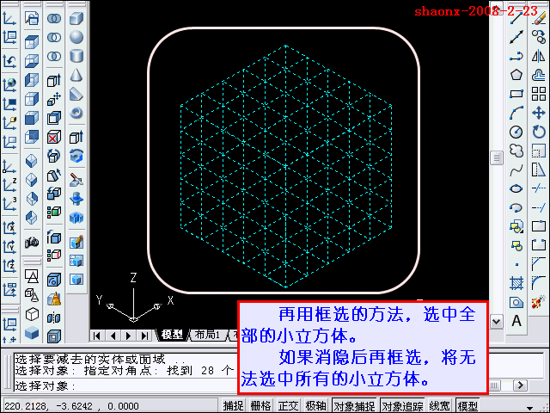Toggle 捕捉 snap mode
Viewport: 550px width, 413px height.
click(233, 406)
